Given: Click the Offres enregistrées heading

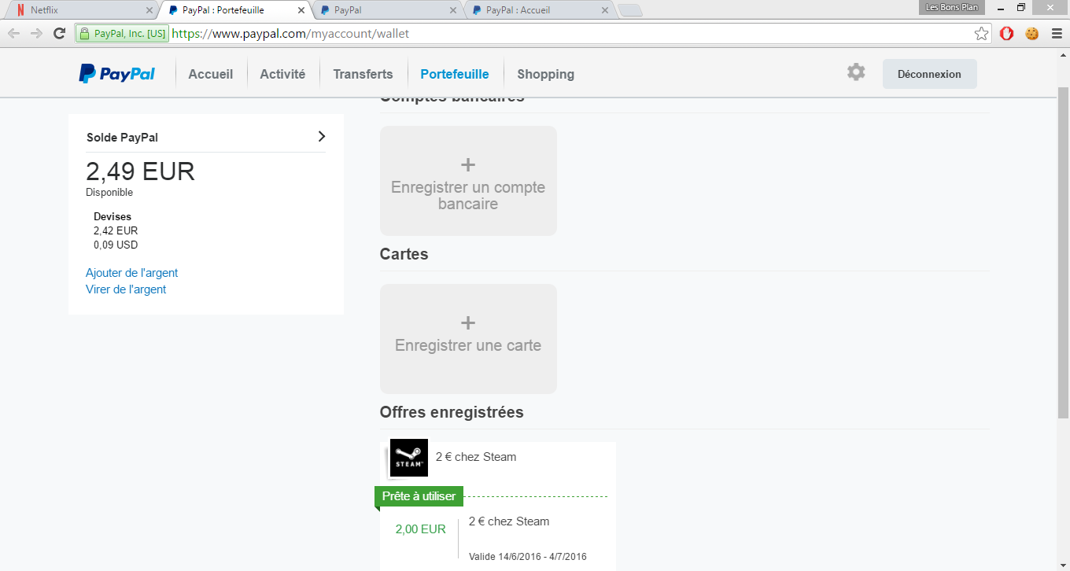Looking at the screenshot, I should tap(452, 412).
